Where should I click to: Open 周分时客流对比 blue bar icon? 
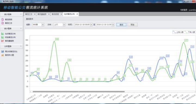click(x=2, y=51)
